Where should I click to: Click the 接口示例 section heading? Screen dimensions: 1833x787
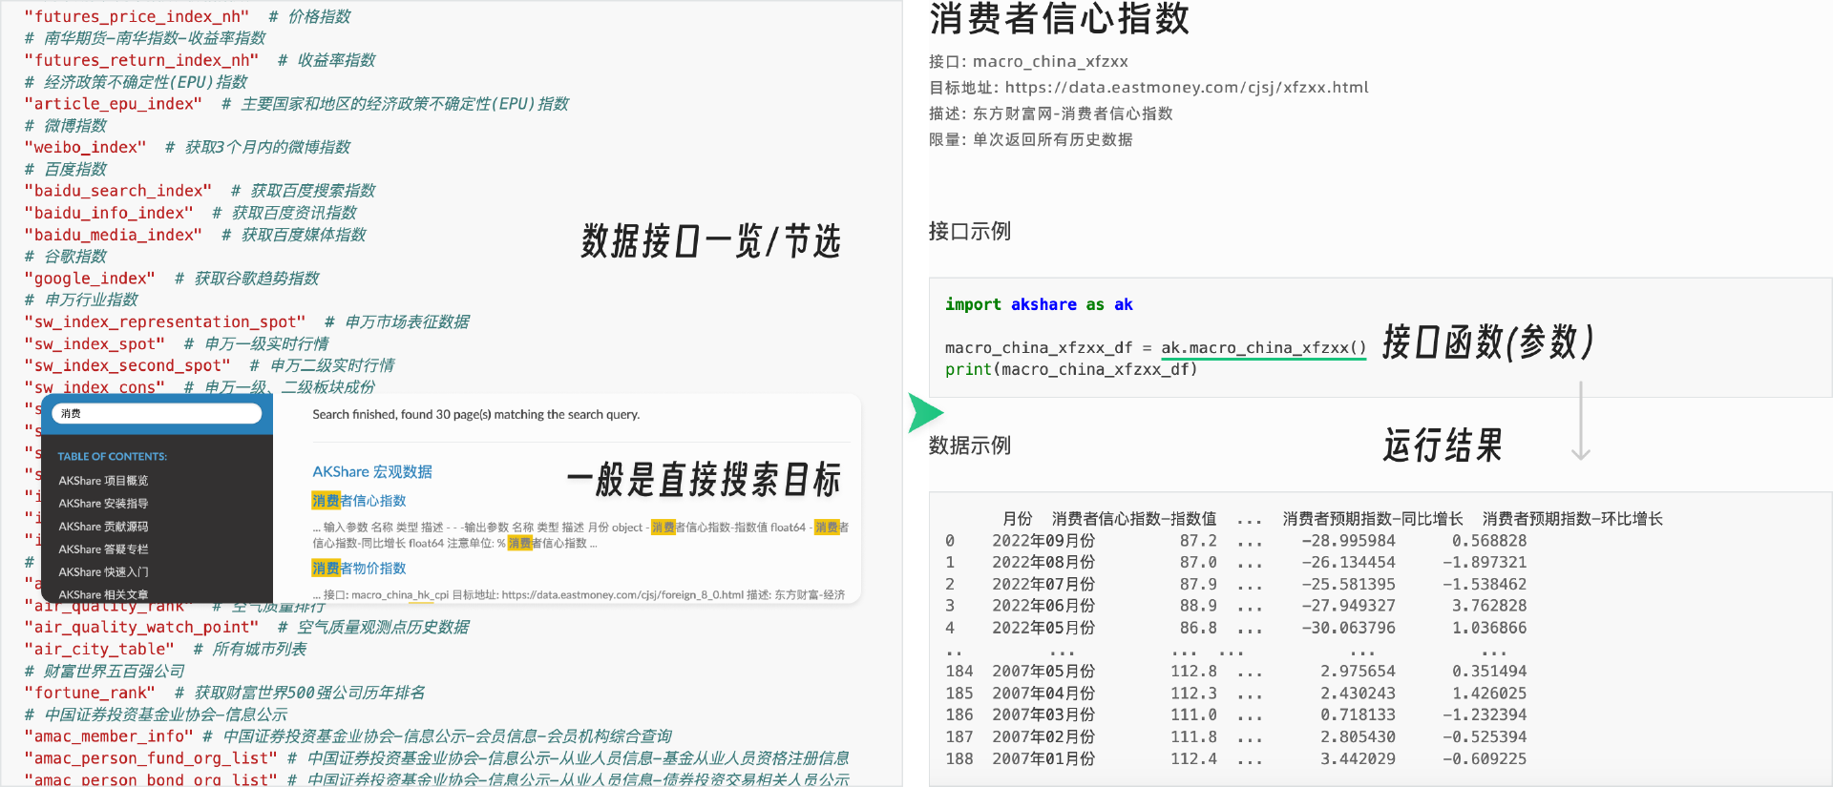tap(970, 232)
